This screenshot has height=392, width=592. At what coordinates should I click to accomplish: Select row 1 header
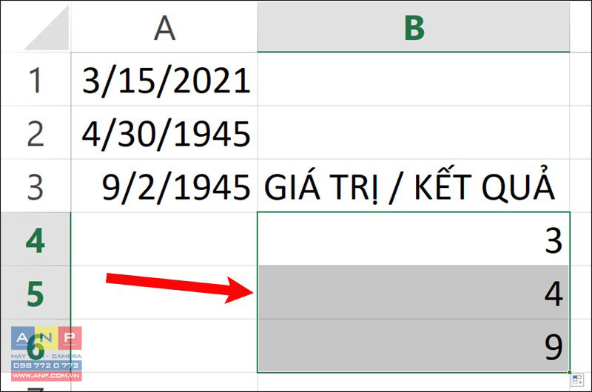point(36,80)
